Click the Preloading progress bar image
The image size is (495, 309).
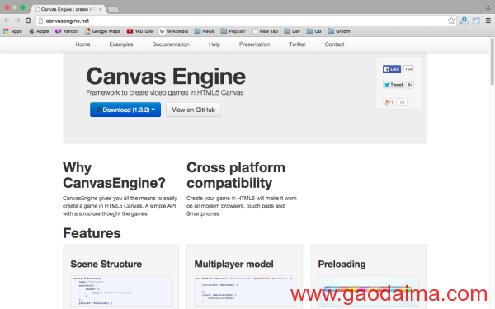pos(369,291)
